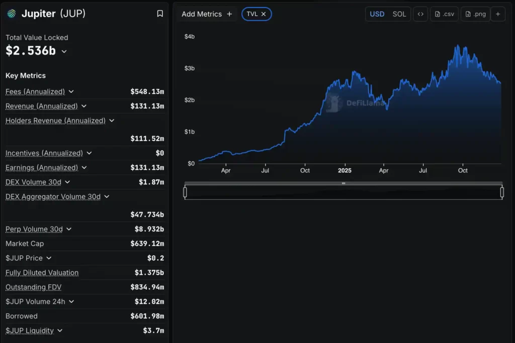Image resolution: width=515 pixels, height=343 pixels.
Task: Open the embed code icon button
Action: pos(420,14)
